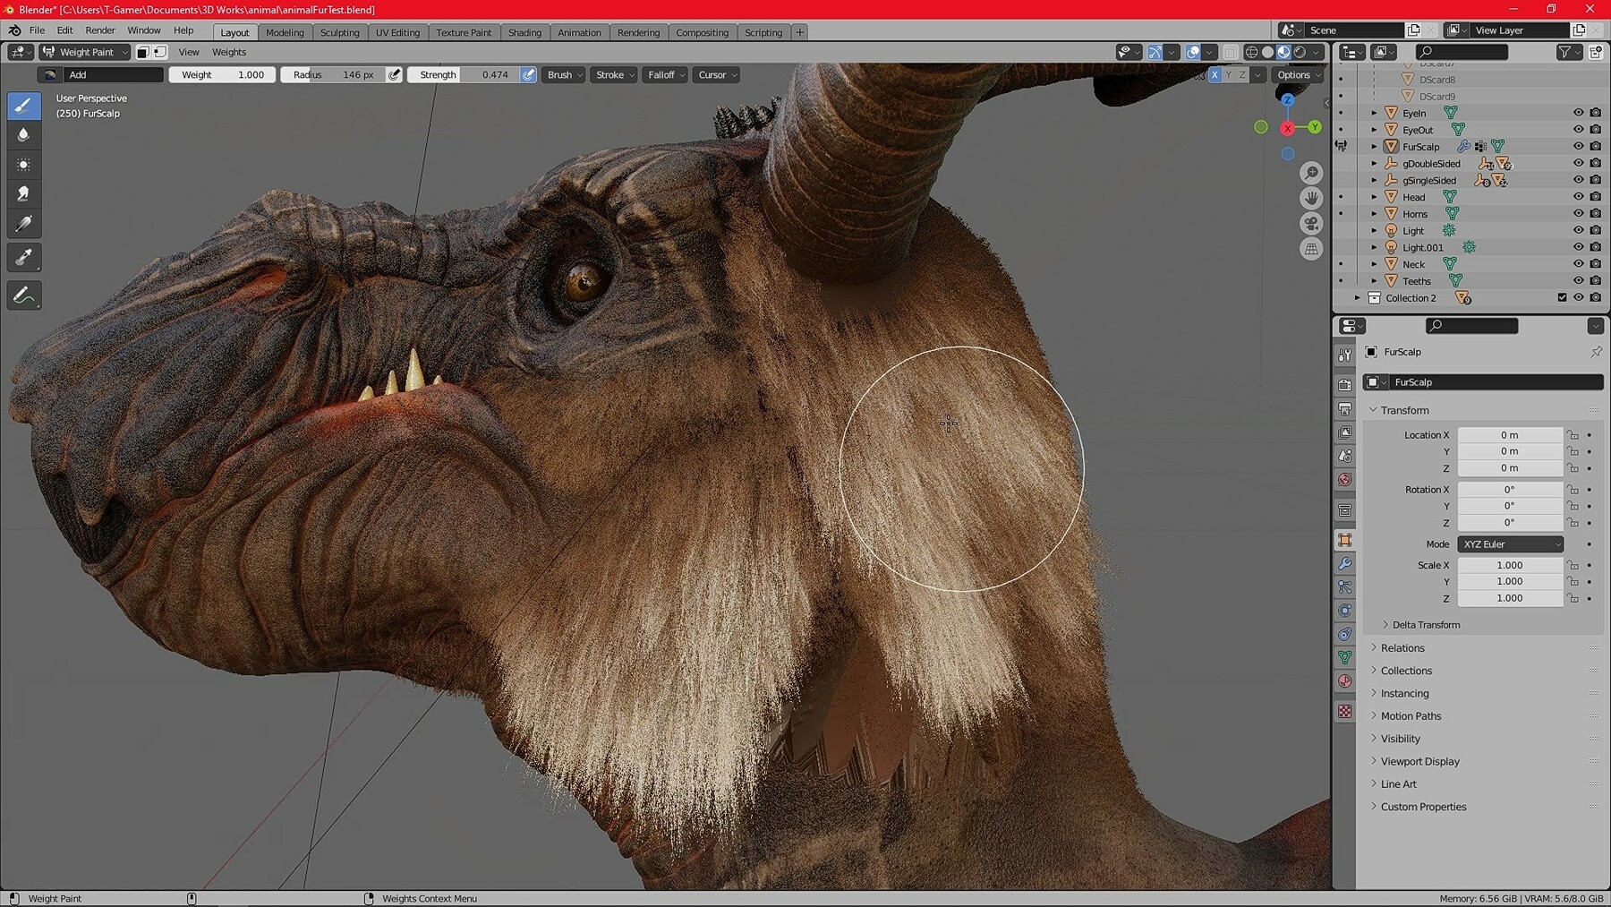Select the Draw weight paint brush tool

click(x=23, y=106)
